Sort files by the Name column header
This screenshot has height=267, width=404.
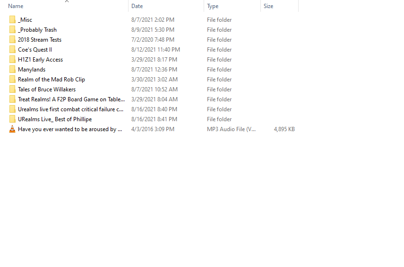16,6
